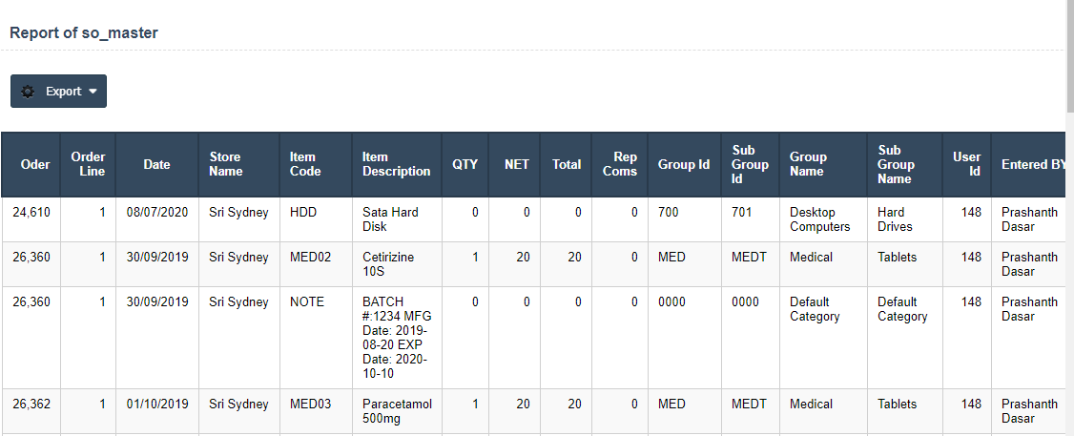This screenshot has width=1074, height=436.
Task: Sort by the Group Name header
Action: point(808,164)
